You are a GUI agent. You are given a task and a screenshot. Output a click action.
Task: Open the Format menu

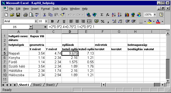click(x=45, y=9)
